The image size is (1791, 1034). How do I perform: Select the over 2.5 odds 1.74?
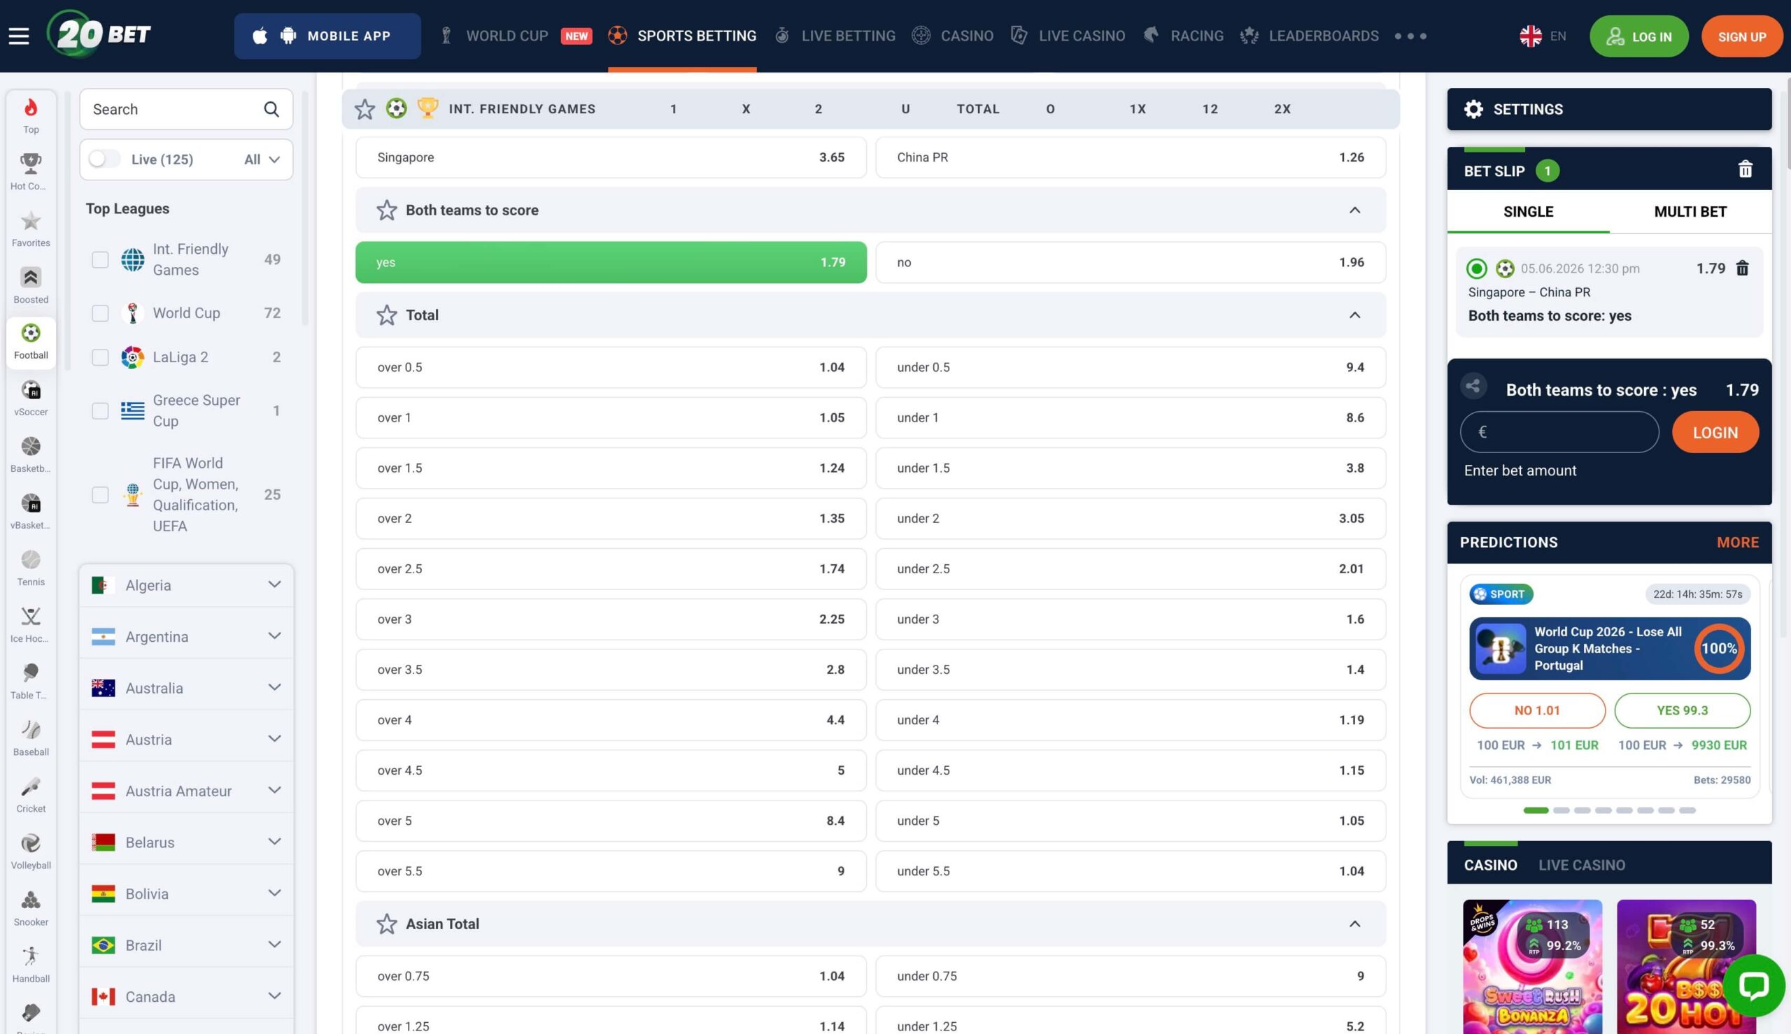[611, 569]
